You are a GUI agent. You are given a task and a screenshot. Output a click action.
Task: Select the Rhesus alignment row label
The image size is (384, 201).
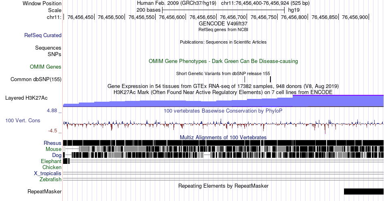point(53,143)
